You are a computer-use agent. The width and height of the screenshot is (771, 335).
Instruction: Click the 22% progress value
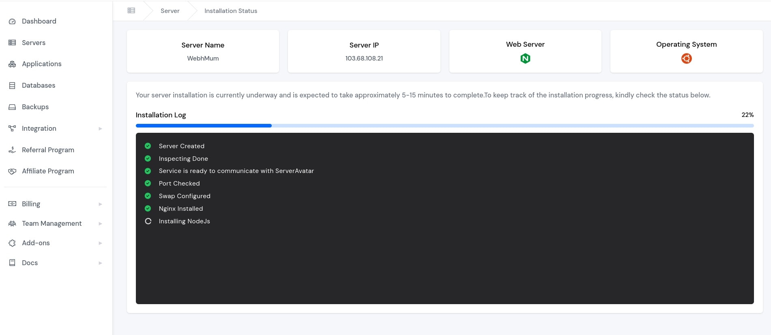747,115
